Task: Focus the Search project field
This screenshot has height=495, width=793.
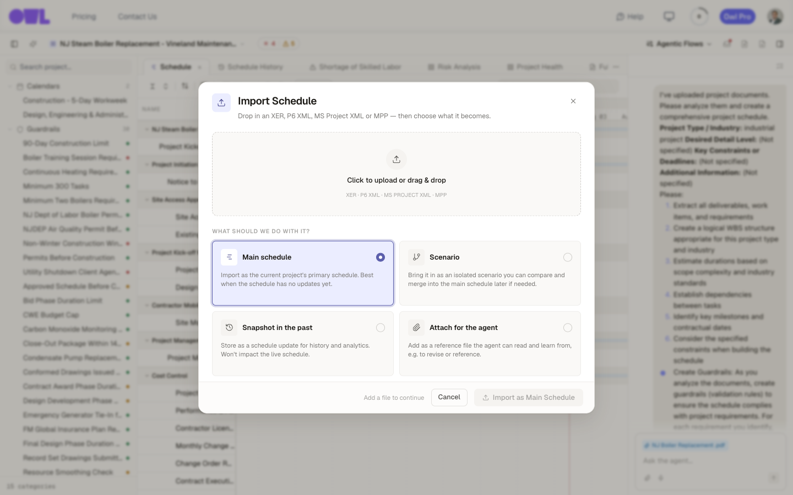Action: tap(69, 67)
